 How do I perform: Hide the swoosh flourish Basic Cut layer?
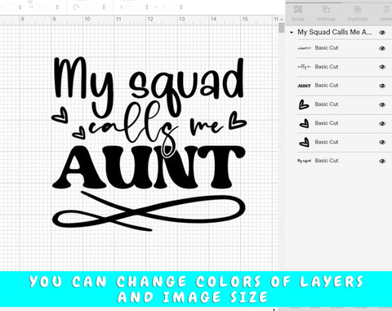(382, 48)
